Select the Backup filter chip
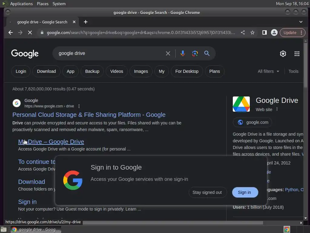Screen dimensions: 310x233 point(92,71)
